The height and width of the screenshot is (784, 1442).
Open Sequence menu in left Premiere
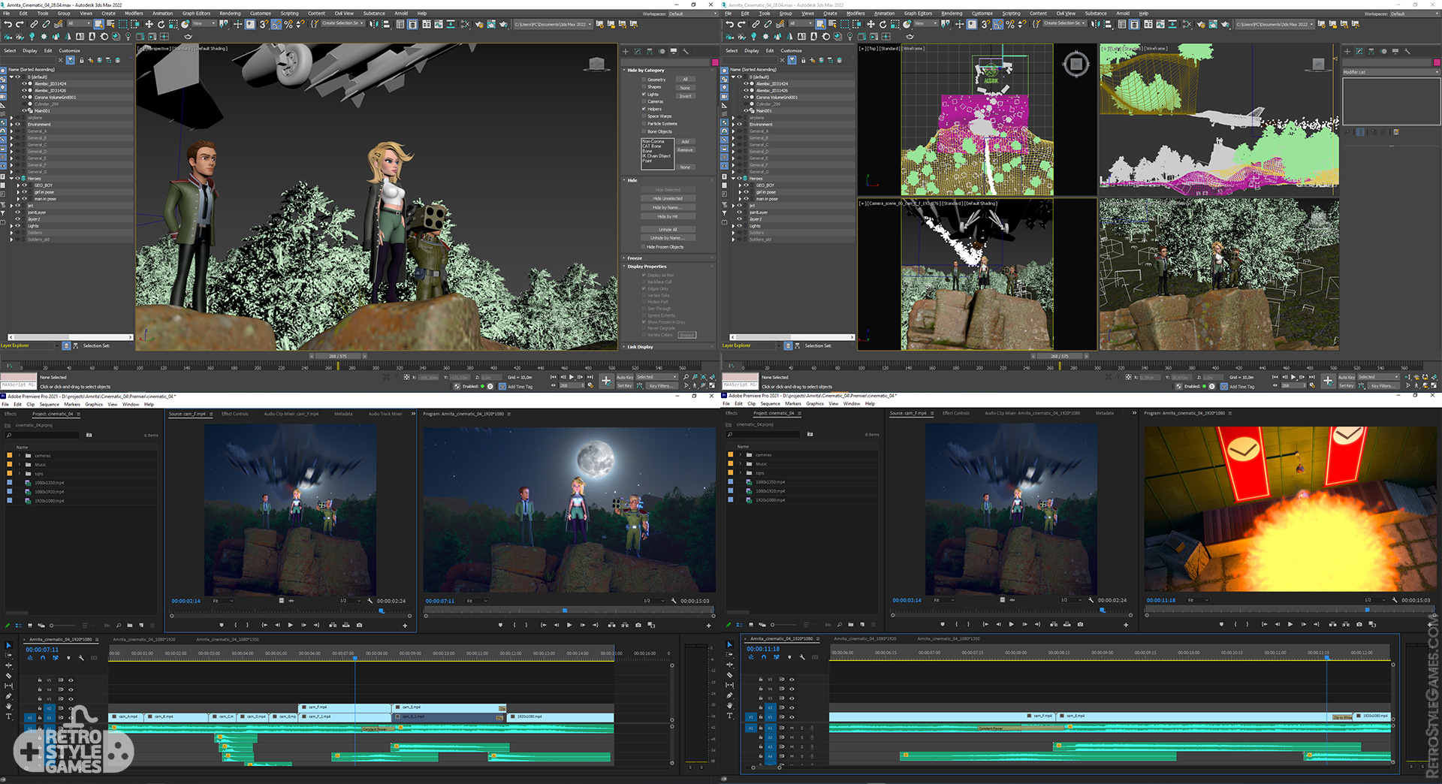[x=49, y=404]
